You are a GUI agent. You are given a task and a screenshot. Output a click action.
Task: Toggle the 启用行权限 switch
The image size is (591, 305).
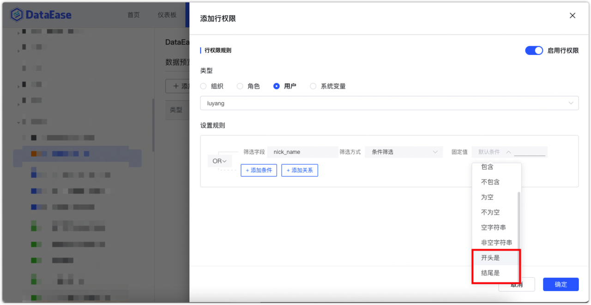coord(534,50)
